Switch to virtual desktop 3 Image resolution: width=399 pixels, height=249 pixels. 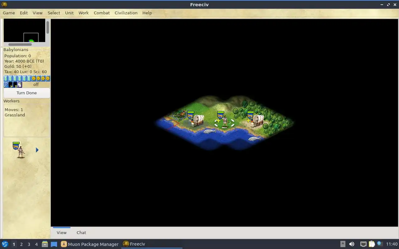29,244
